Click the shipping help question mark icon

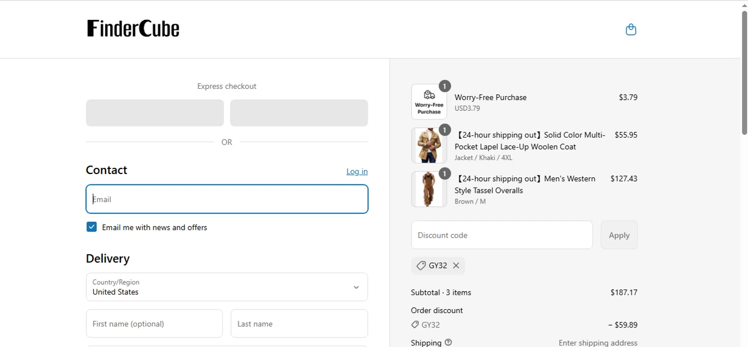448,343
